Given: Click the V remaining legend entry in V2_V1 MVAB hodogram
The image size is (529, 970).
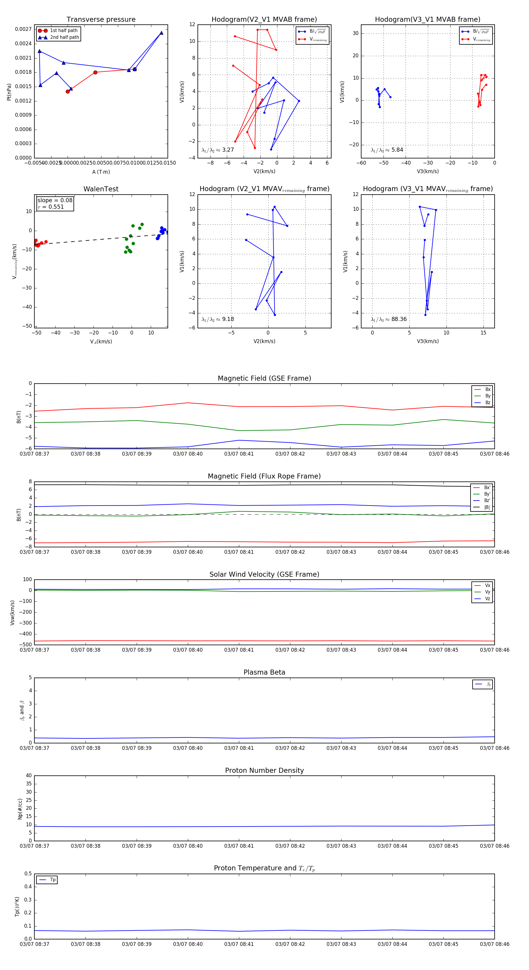Looking at the screenshot, I should point(312,39).
